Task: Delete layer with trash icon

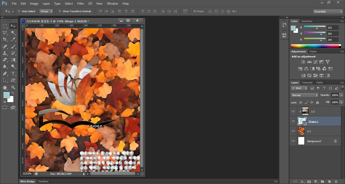Action: (336, 181)
